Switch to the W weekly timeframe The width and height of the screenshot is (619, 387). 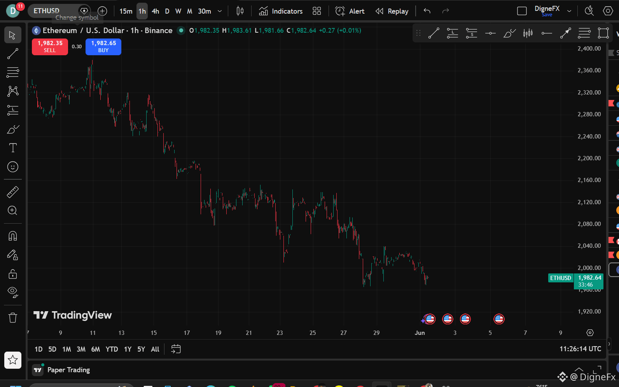[x=178, y=11]
